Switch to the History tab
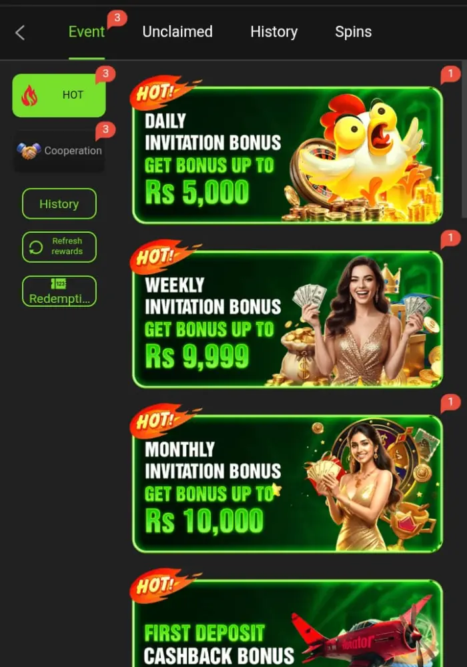 point(274,32)
